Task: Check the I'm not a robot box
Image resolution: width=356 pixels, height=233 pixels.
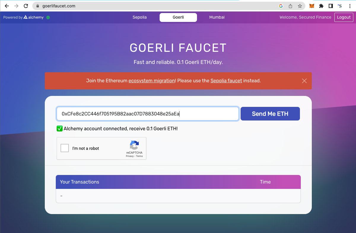Action: [x=65, y=148]
